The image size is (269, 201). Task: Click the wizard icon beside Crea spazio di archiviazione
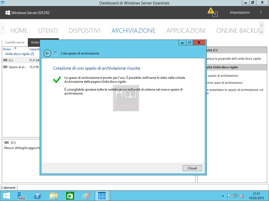(55, 53)
